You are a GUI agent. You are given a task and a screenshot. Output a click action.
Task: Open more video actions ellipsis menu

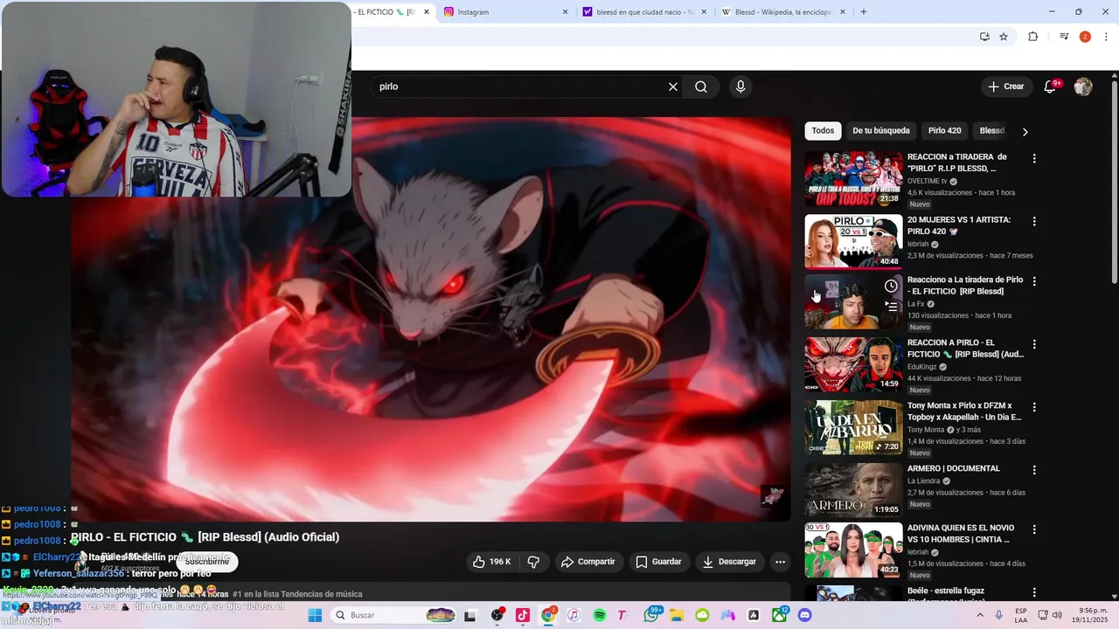(780, 562)
